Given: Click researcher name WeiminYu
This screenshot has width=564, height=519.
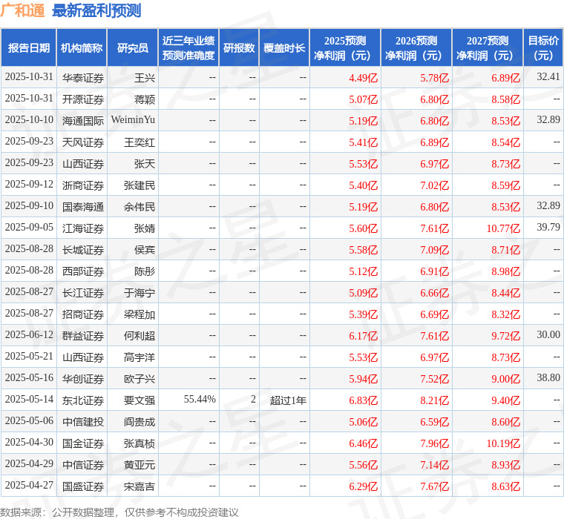Looking at the screenshot, I should click(x=133, y=119).
